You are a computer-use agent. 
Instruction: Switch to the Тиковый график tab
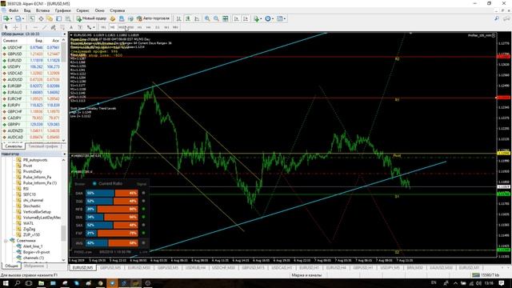point(42,146)
